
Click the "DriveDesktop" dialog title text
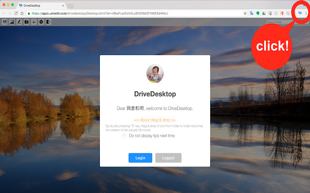[x=155, y=94]
